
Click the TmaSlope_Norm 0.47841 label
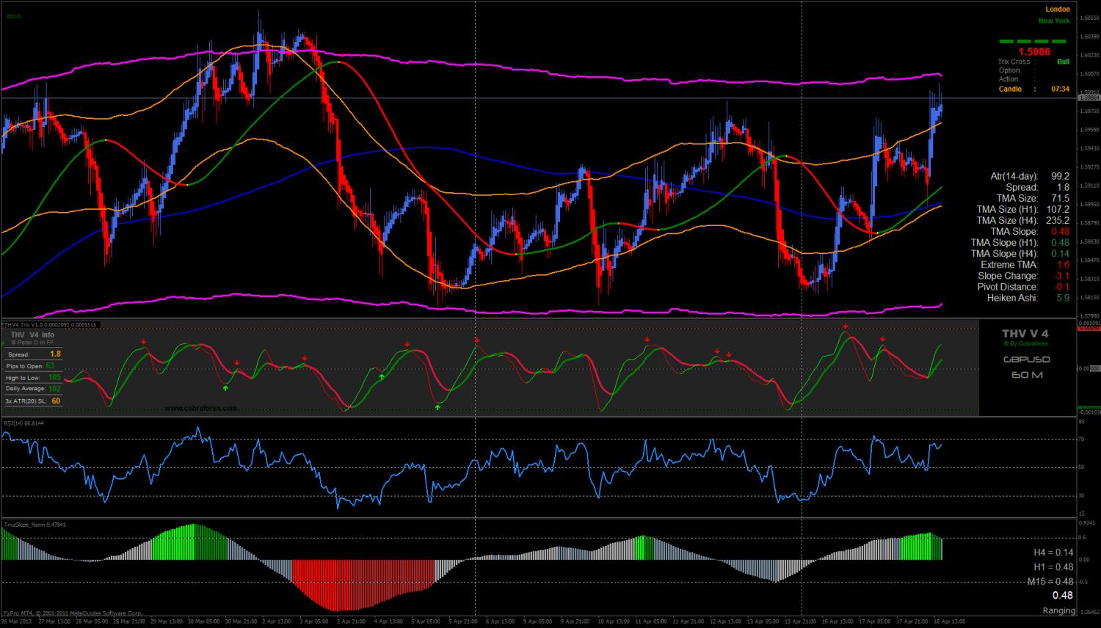pos(34,525)
